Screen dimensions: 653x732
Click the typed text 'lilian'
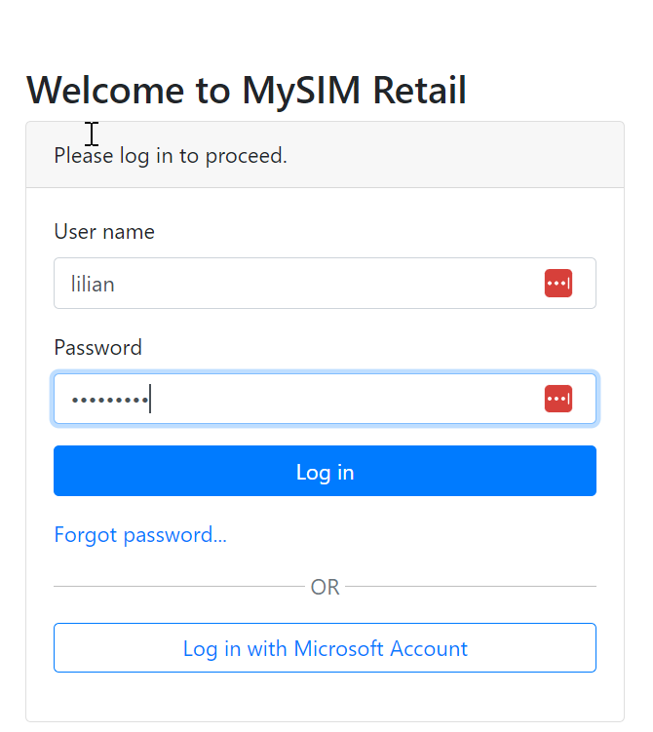(x=93, y=285)
